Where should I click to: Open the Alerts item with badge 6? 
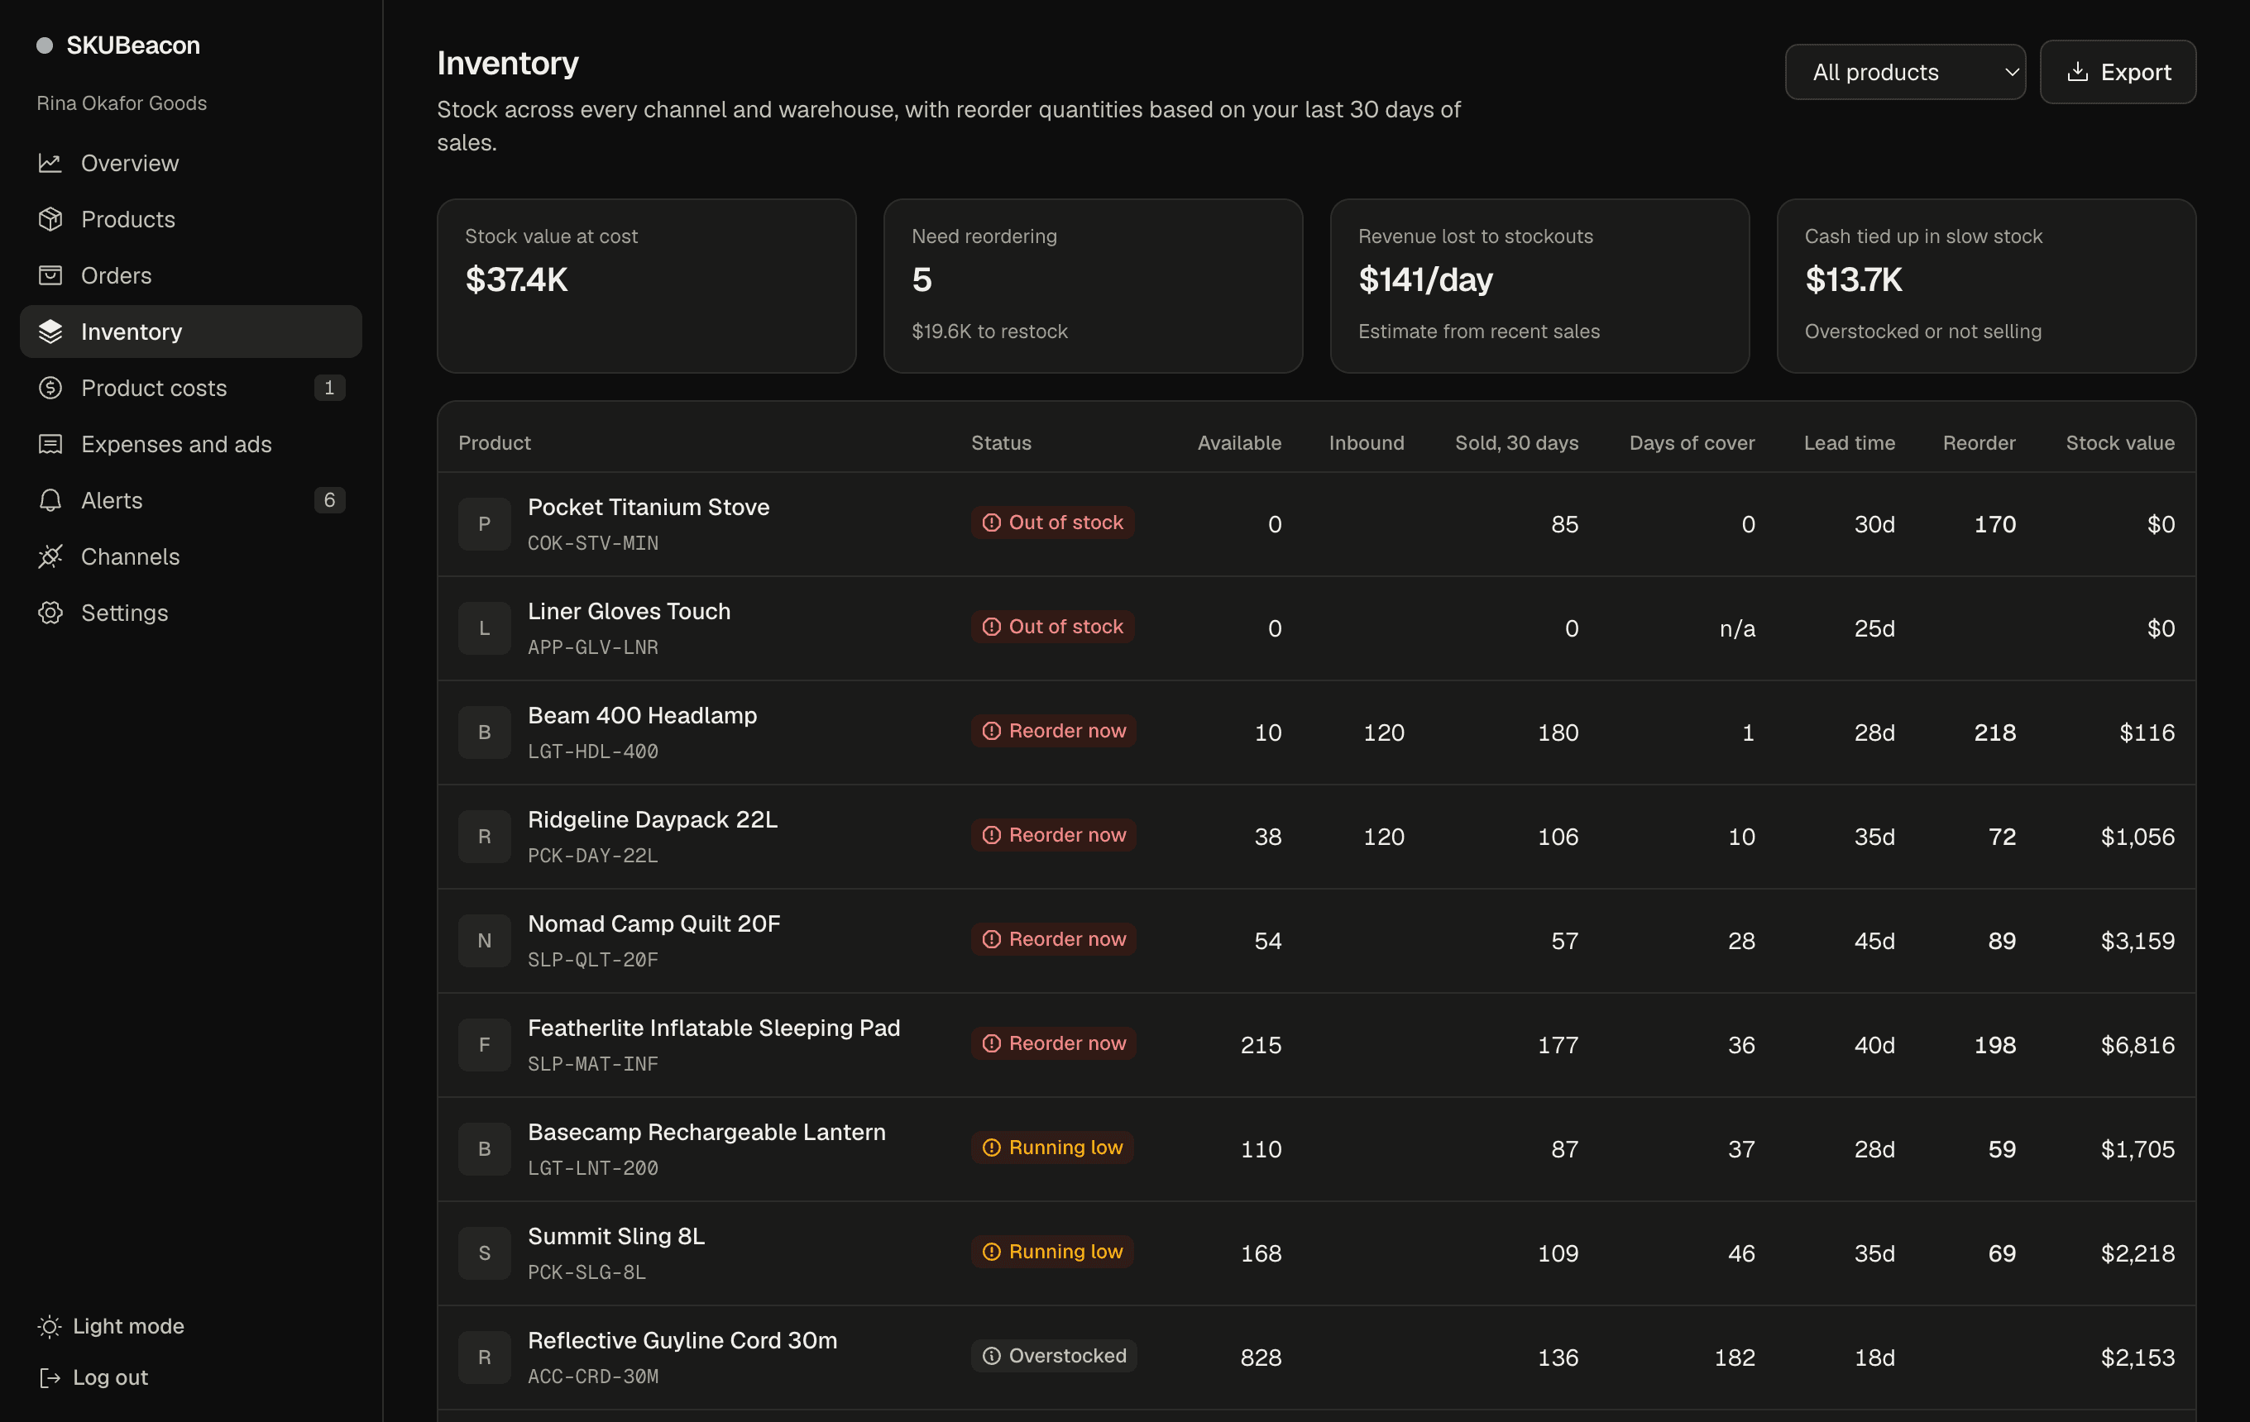pyautogui.click(x=190, y=500)
